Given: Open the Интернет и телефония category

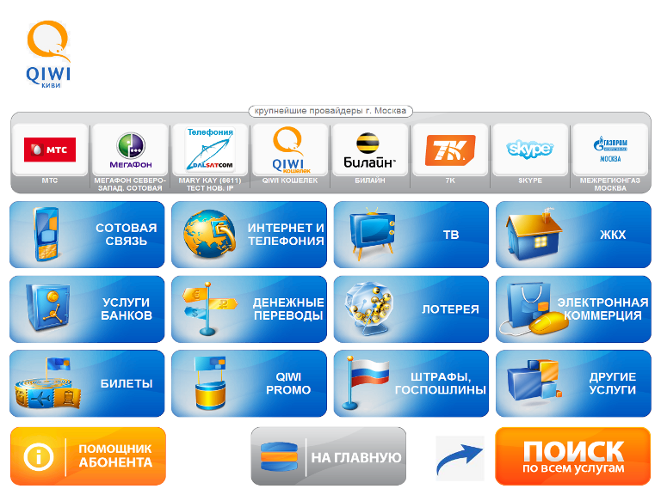Looking at the screenshot, I should (249, 235).
